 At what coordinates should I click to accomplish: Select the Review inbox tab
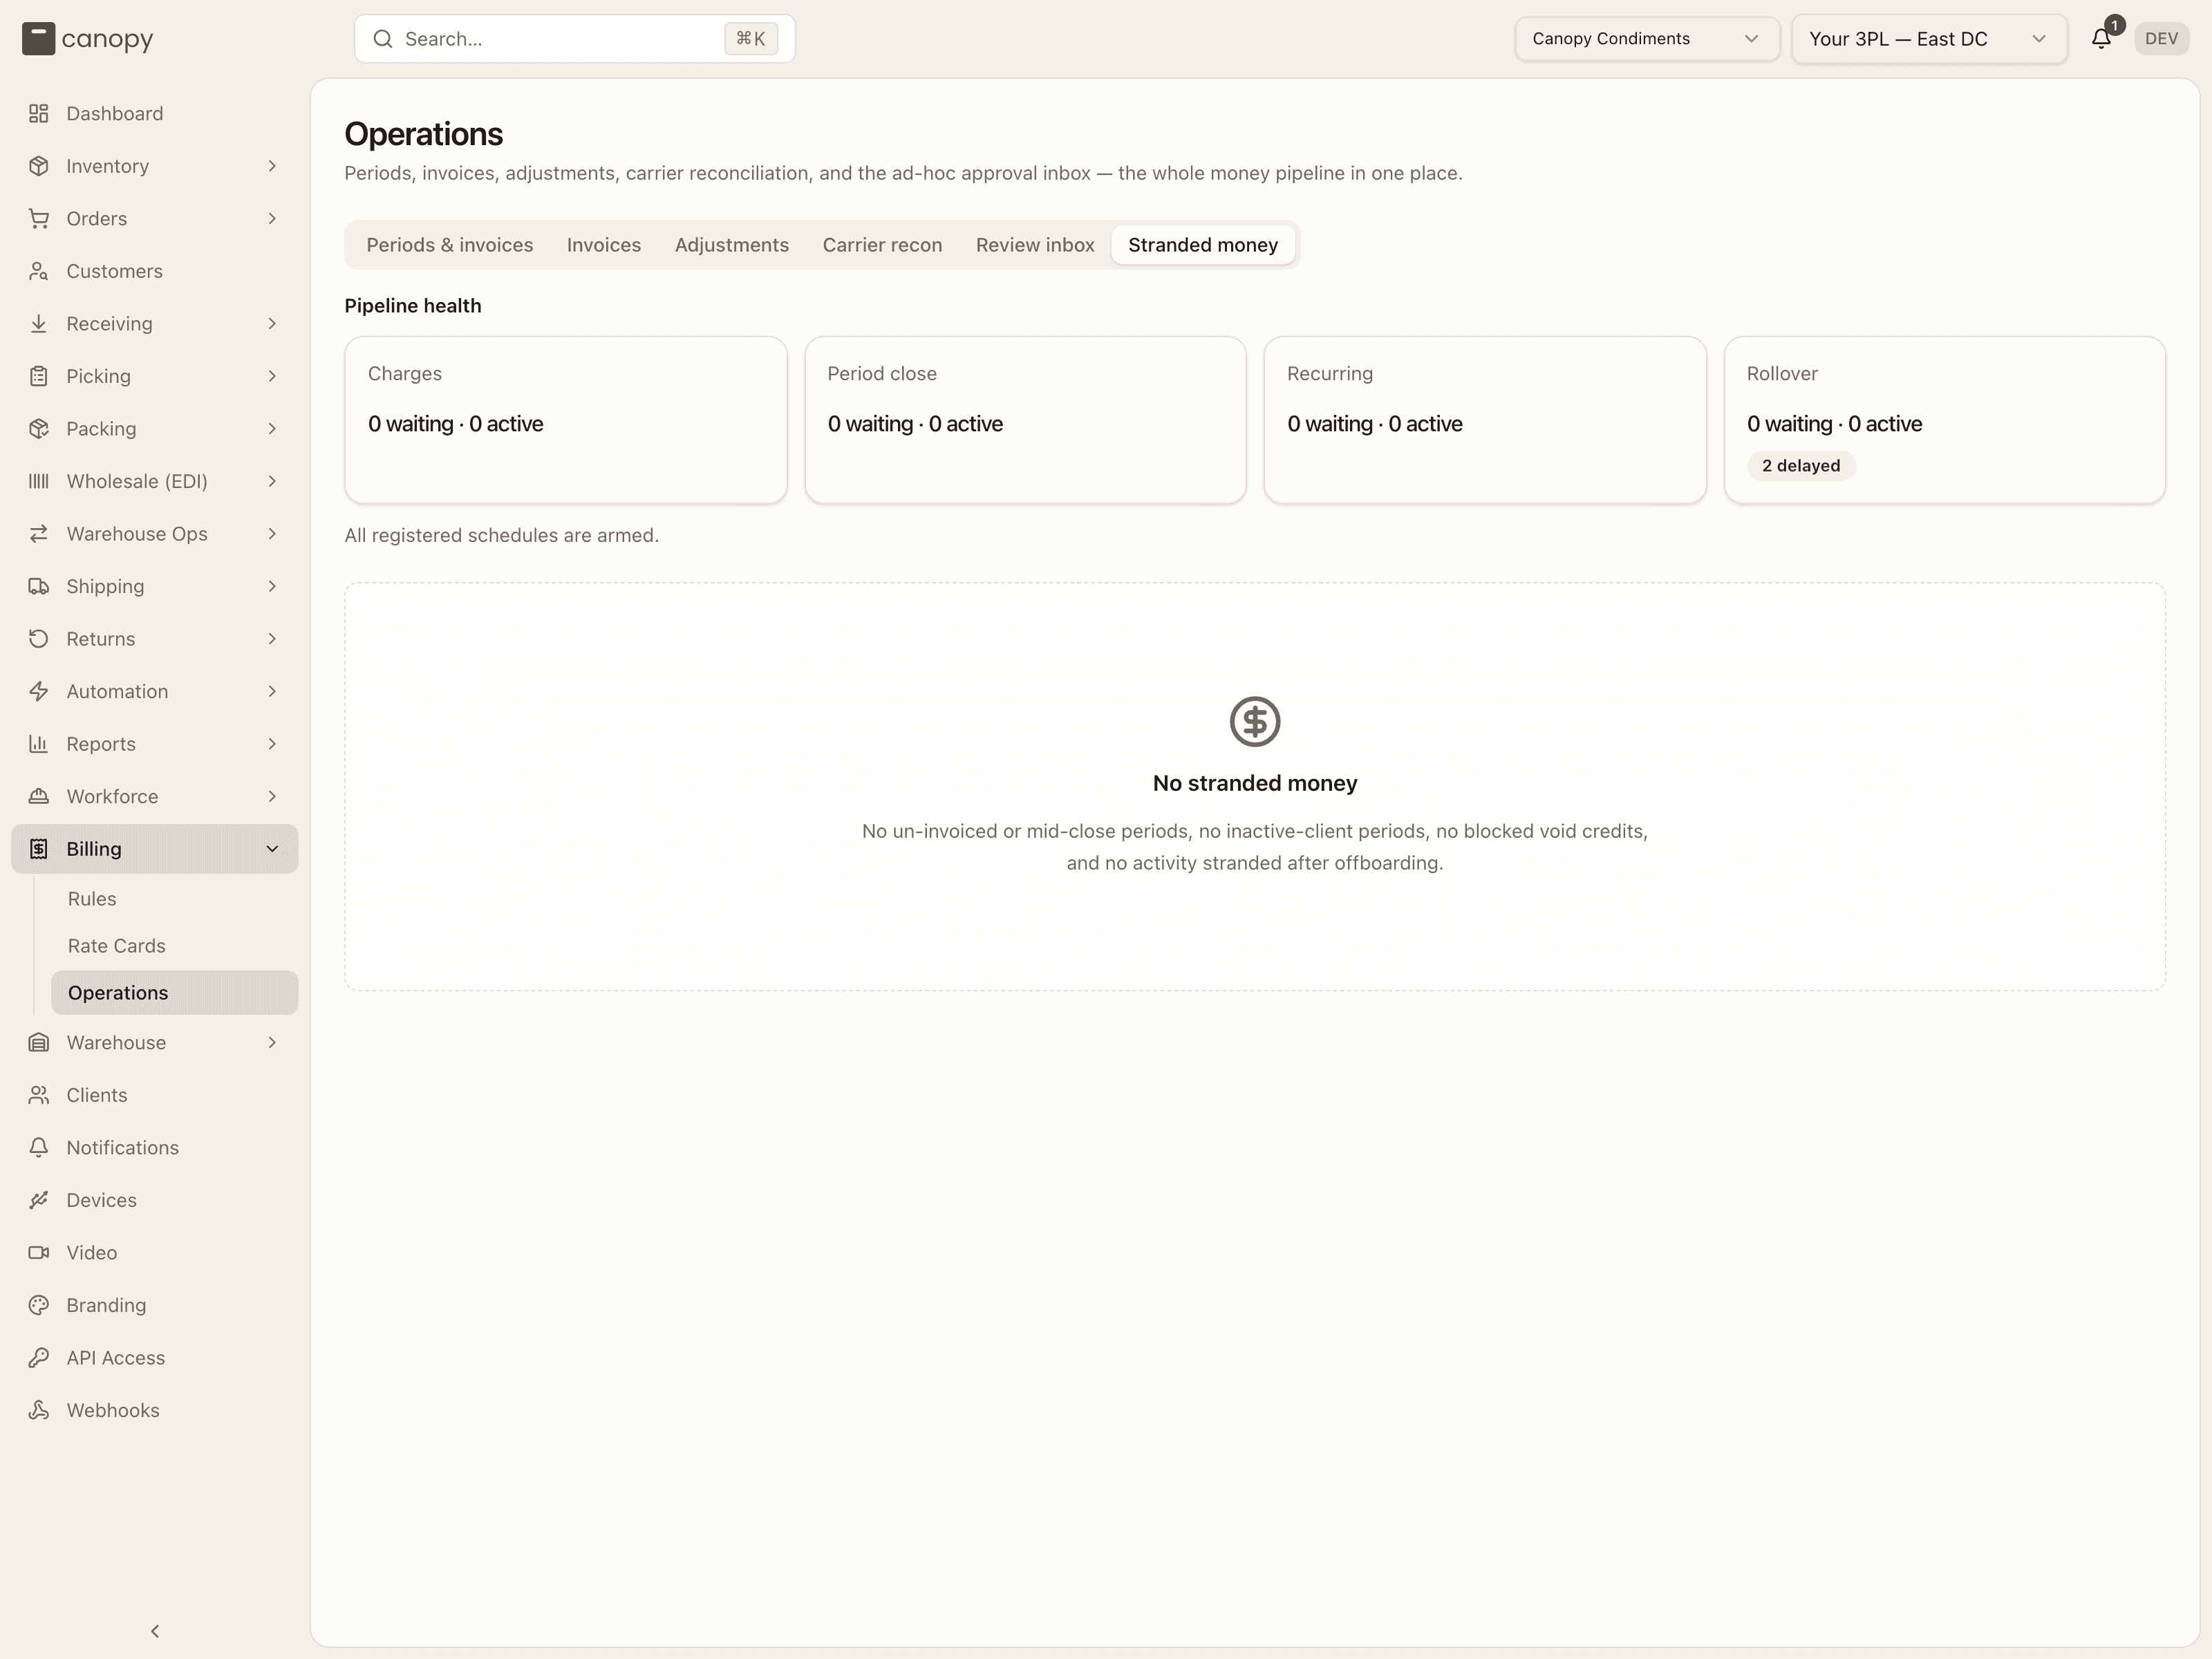(x=1035, y=245)
